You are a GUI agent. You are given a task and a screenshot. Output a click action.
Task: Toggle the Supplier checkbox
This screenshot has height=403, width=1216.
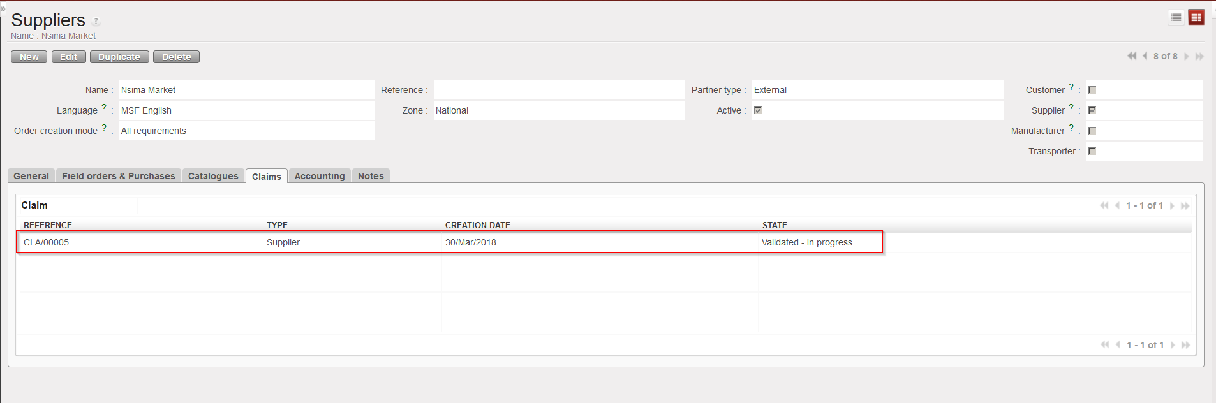(x=1092, y=110)
